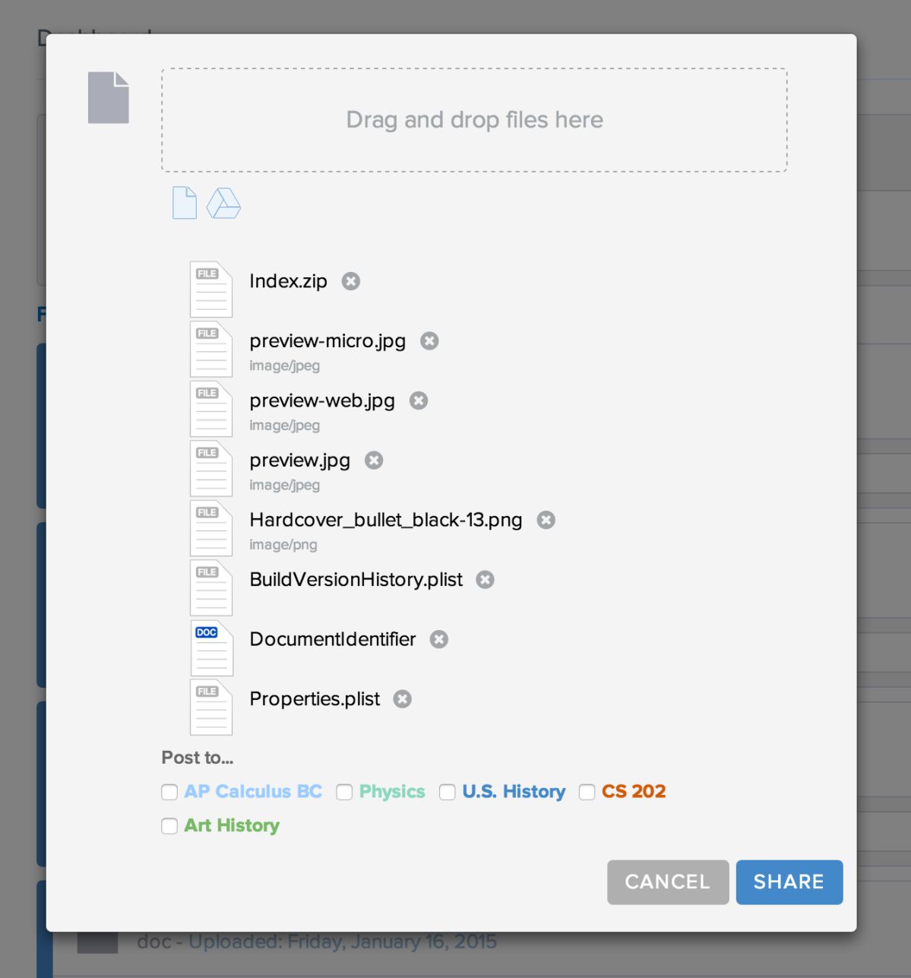Click the DocumentIdentifier DOC icon
This screenshot has width=911, height=978.
(211, 647)
